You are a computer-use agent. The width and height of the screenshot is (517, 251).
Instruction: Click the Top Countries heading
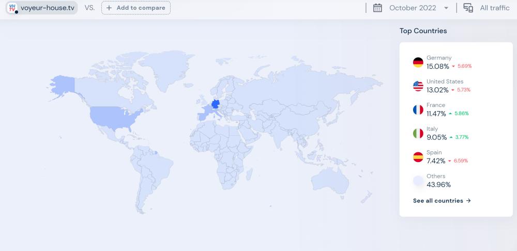[x=423, y=31]
